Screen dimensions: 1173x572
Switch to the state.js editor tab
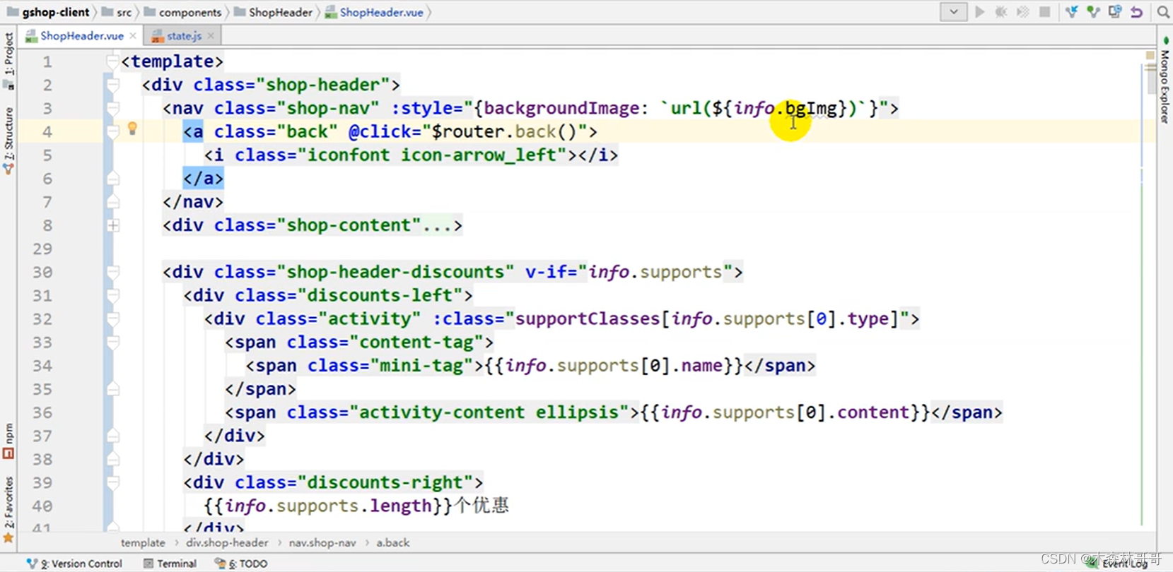(183, 35)
